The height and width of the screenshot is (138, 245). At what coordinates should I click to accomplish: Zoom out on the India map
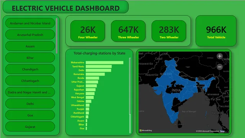coord(219,67)
